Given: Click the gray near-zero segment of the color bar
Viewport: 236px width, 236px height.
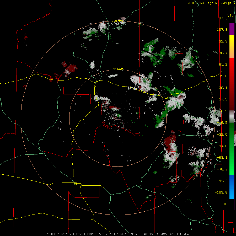Looking at the screenshot, I should coord(232,117).
